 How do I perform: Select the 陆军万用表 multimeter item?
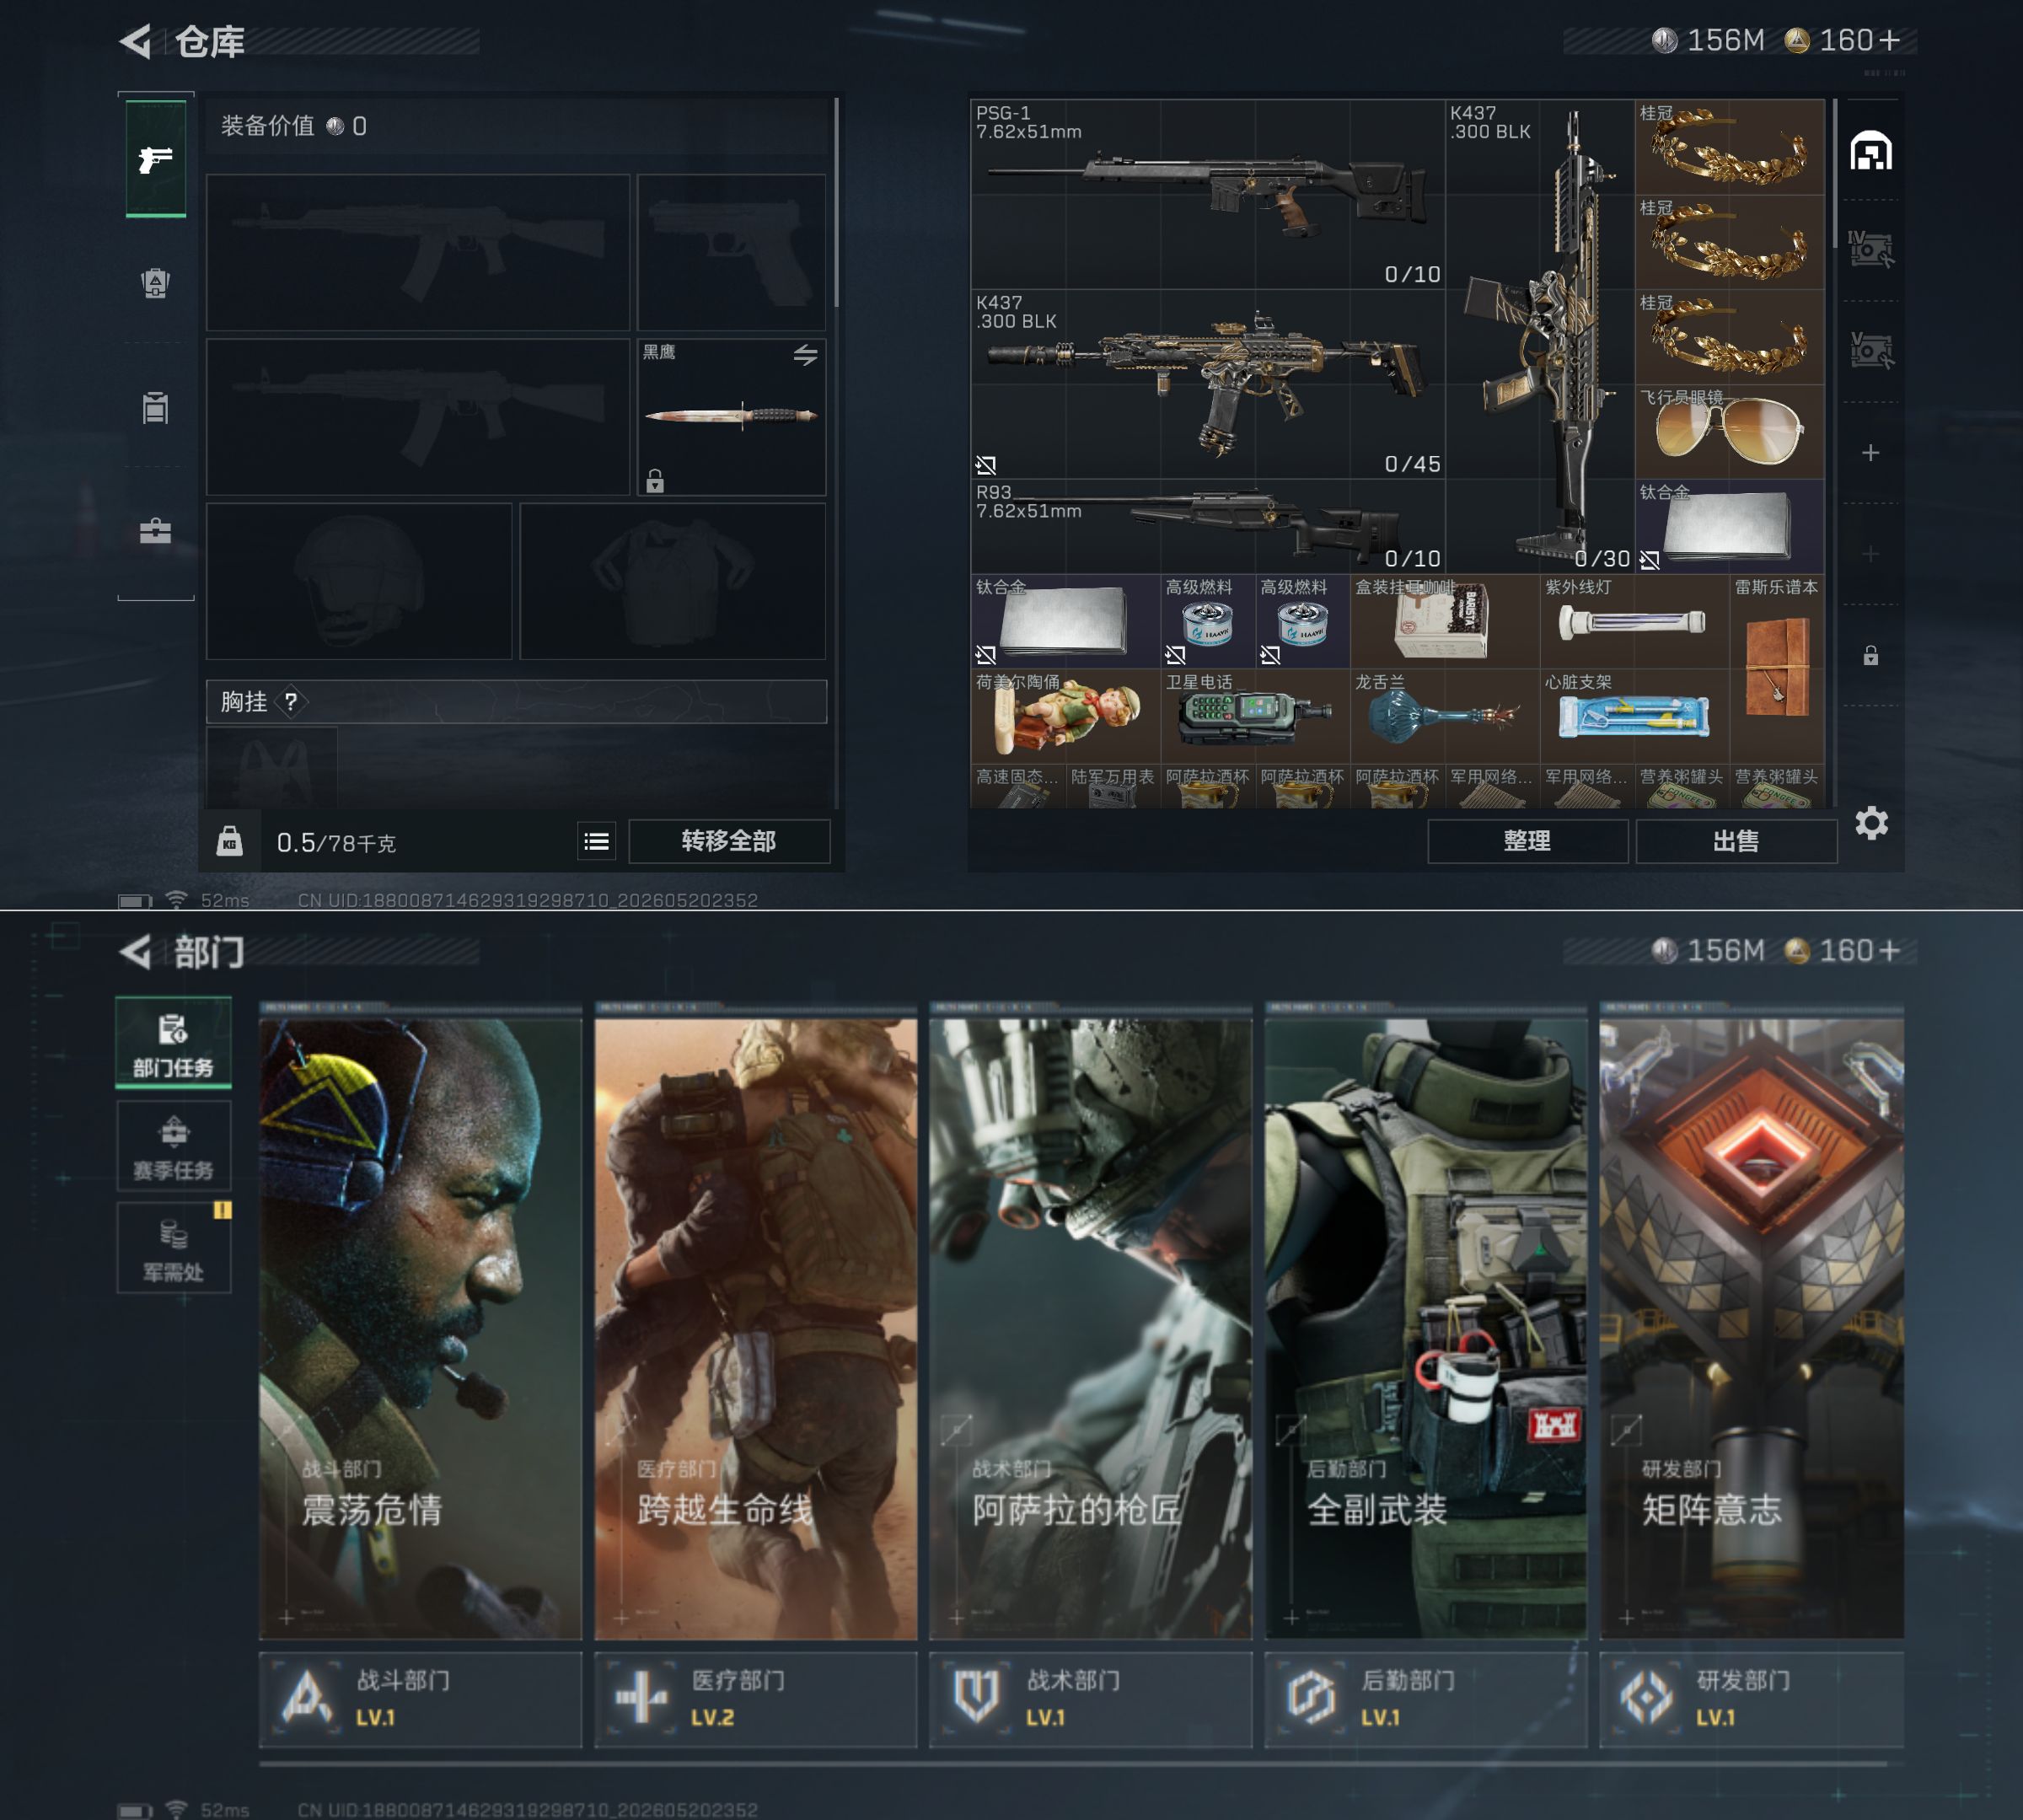point(1112,786)
